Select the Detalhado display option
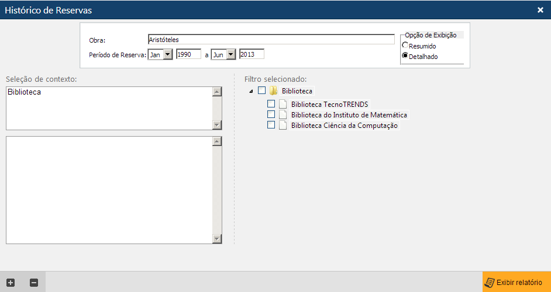Viewport: 551px width, 292px height. pyautogui.click(x=405, y=56)
